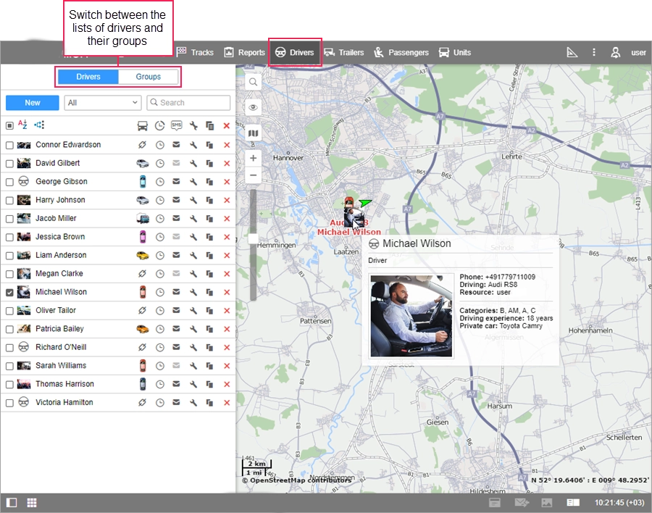Bind a unit to Megan Clarke
This screenshot has height=513, width=652.
(142, 273)
